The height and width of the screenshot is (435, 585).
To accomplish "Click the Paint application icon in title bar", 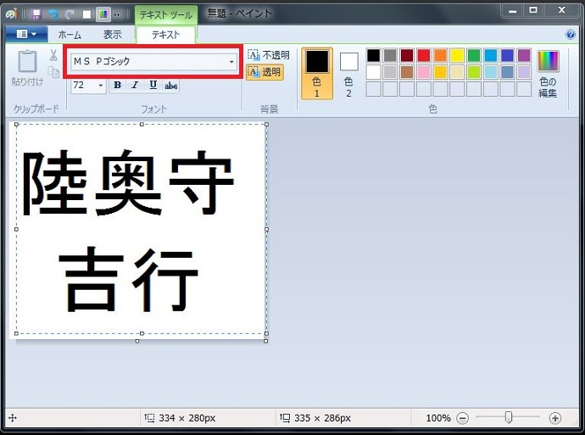I will (x=11, y=14).
